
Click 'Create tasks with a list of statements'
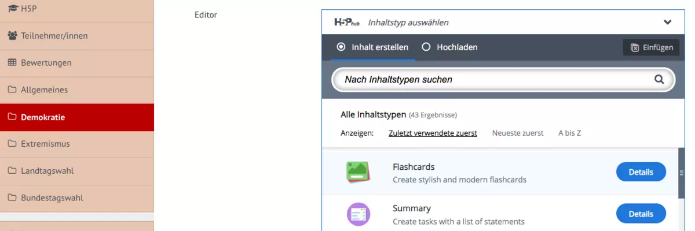click(x=459, y=221)
